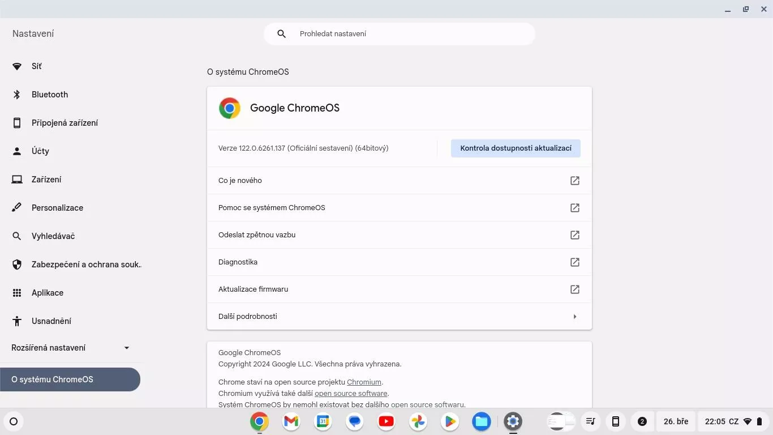773x435 pixels.
Task: Click the search magnifier icon in search bar
Action: [x=281, y=34]
